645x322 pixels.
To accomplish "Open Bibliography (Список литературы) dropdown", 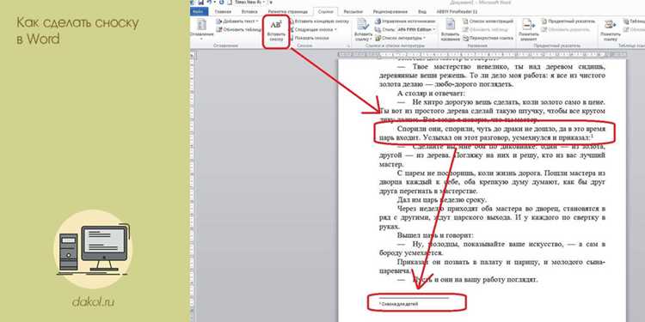I will pos(400,38).
